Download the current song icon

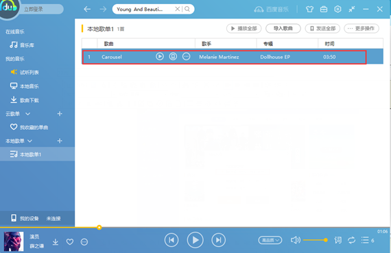[x=56, y=241]
